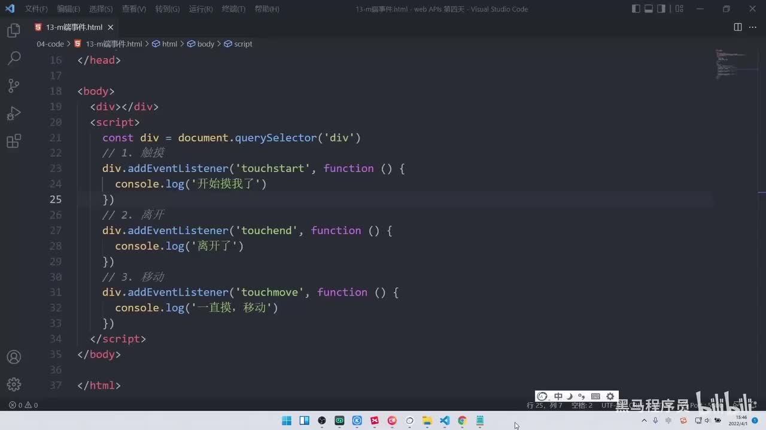766x430 pixels.
Task: Click the 'touchend' string in code
Action: click(x=266, y=231)
